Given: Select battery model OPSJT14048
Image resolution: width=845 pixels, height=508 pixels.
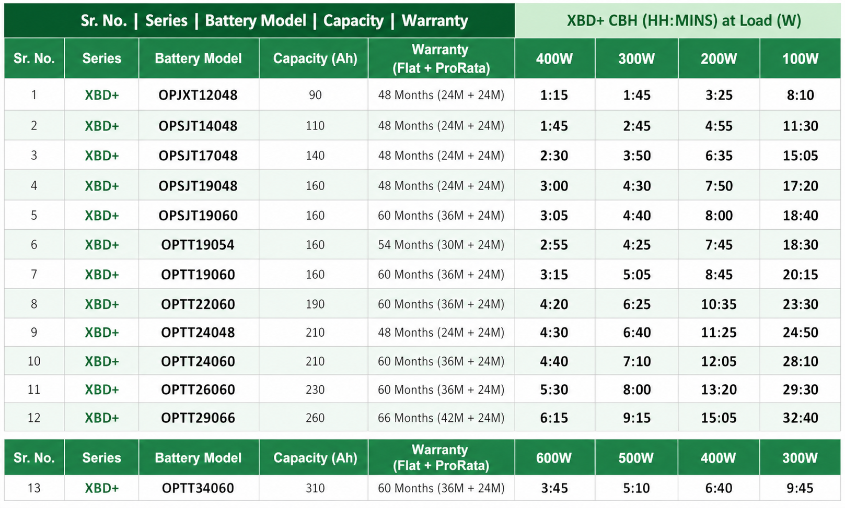Looking at the screenshot, I should coord(198,126).
